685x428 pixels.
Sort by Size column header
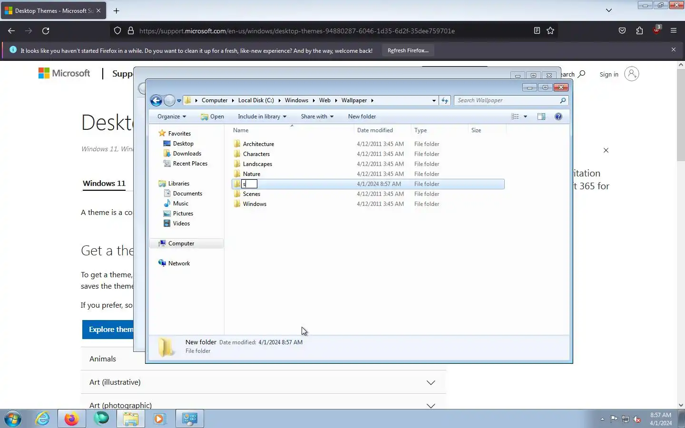tap(487, 130)
